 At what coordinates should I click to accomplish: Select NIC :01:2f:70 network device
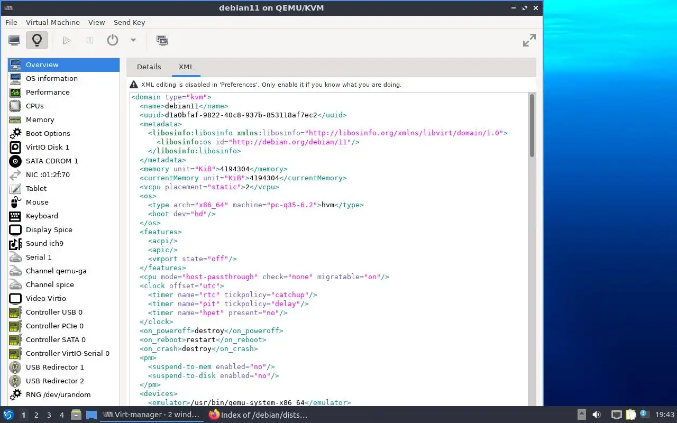click(63, 174)
